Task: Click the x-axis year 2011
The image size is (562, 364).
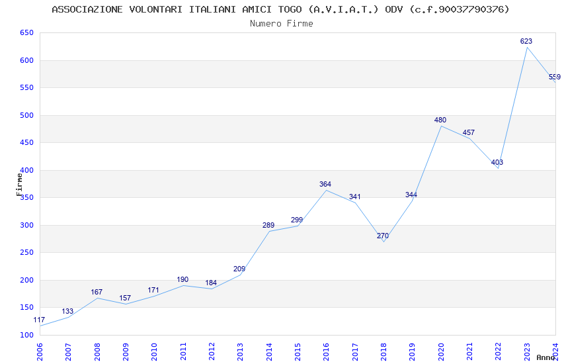Action: (x=183, y=351)
